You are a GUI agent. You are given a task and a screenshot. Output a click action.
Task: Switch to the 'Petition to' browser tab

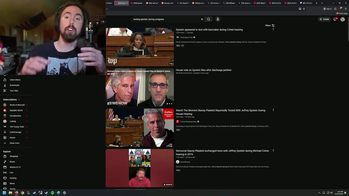(198, 3)
